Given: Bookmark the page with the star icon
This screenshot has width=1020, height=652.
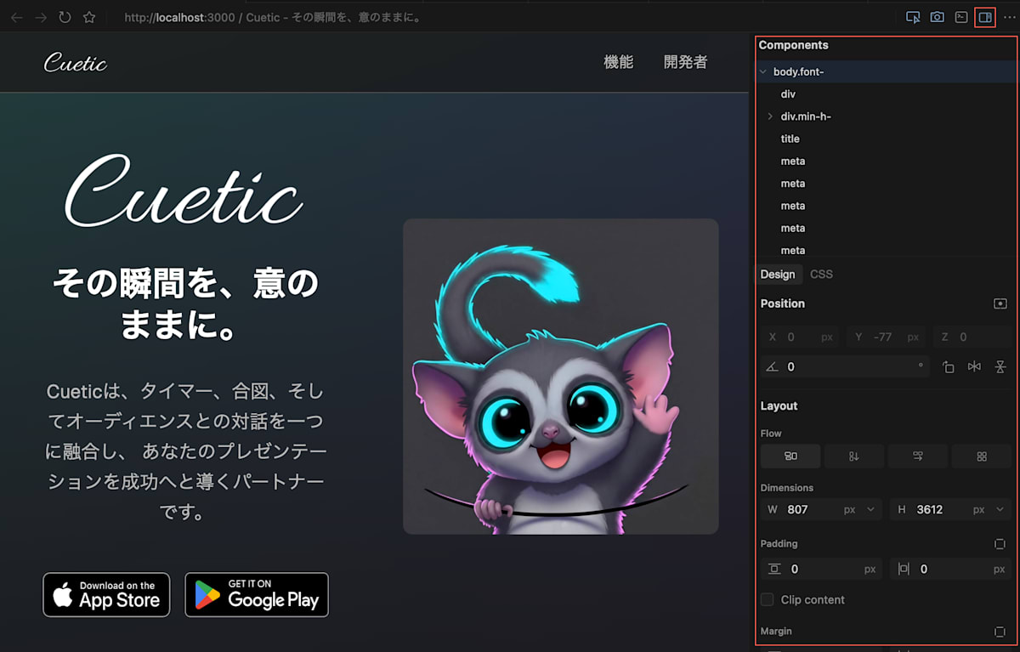Looking at the screenshot, I should pos(89,17).
